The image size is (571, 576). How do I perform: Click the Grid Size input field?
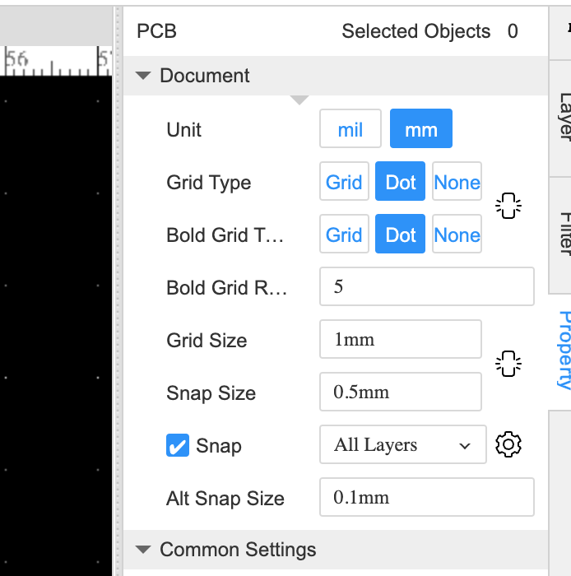click(x=400, y=339)
